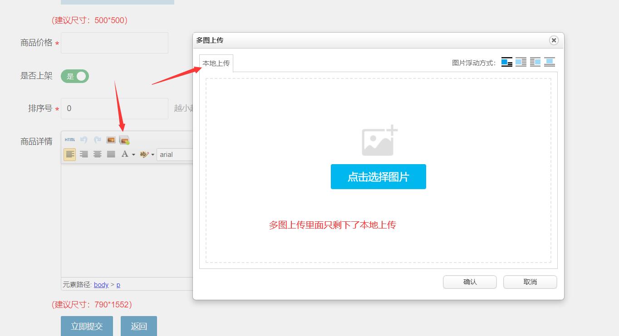Image resolution: width=619 pixels, height=336 pixels.
Task: Click 点击选择图片 button
Action: coord(378,177)
